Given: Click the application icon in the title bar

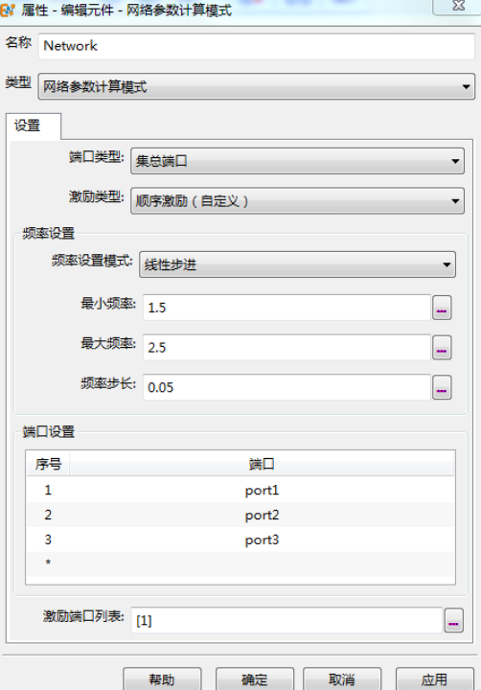Looking at the screenshot, I should click(x=8, y=10).
